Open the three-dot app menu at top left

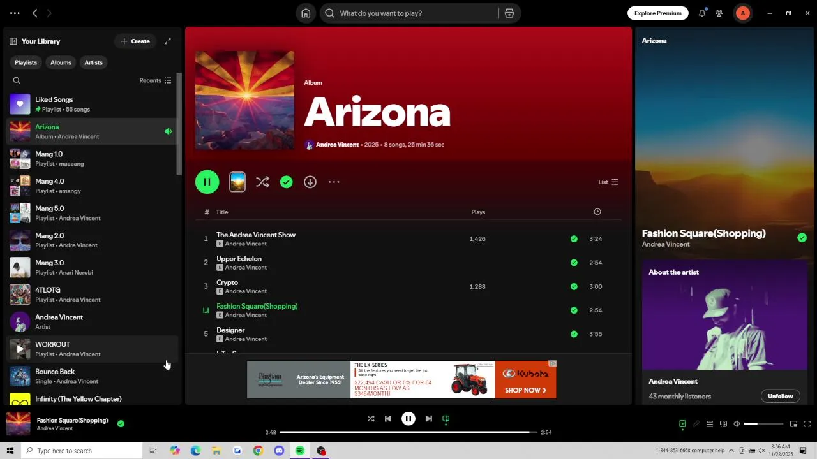[15, 13]
